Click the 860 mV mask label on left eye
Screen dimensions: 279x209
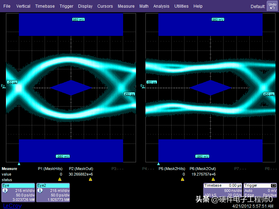(78, 20)
